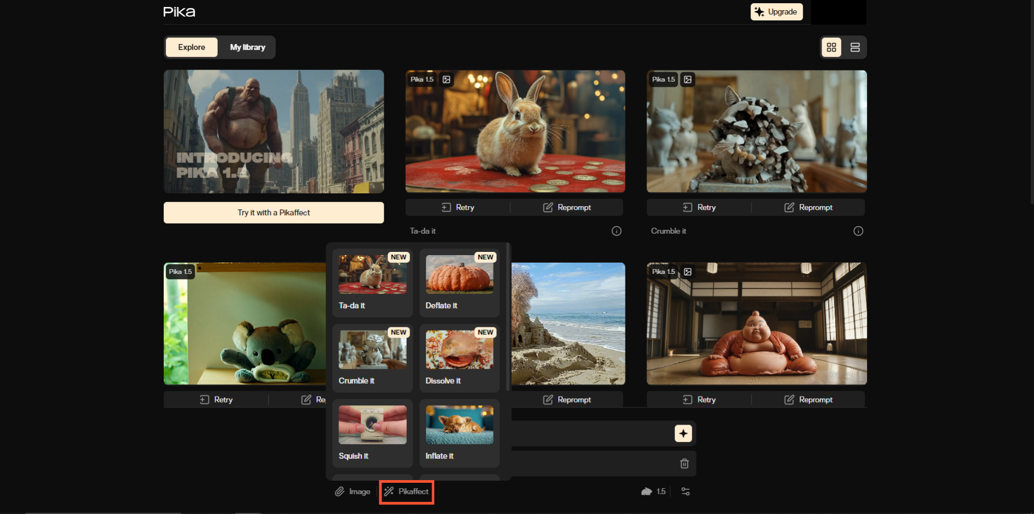Click the Image attachment paperclip
Image resolution: width=1034 pixels, height=514 pixels.
(352, 491)
